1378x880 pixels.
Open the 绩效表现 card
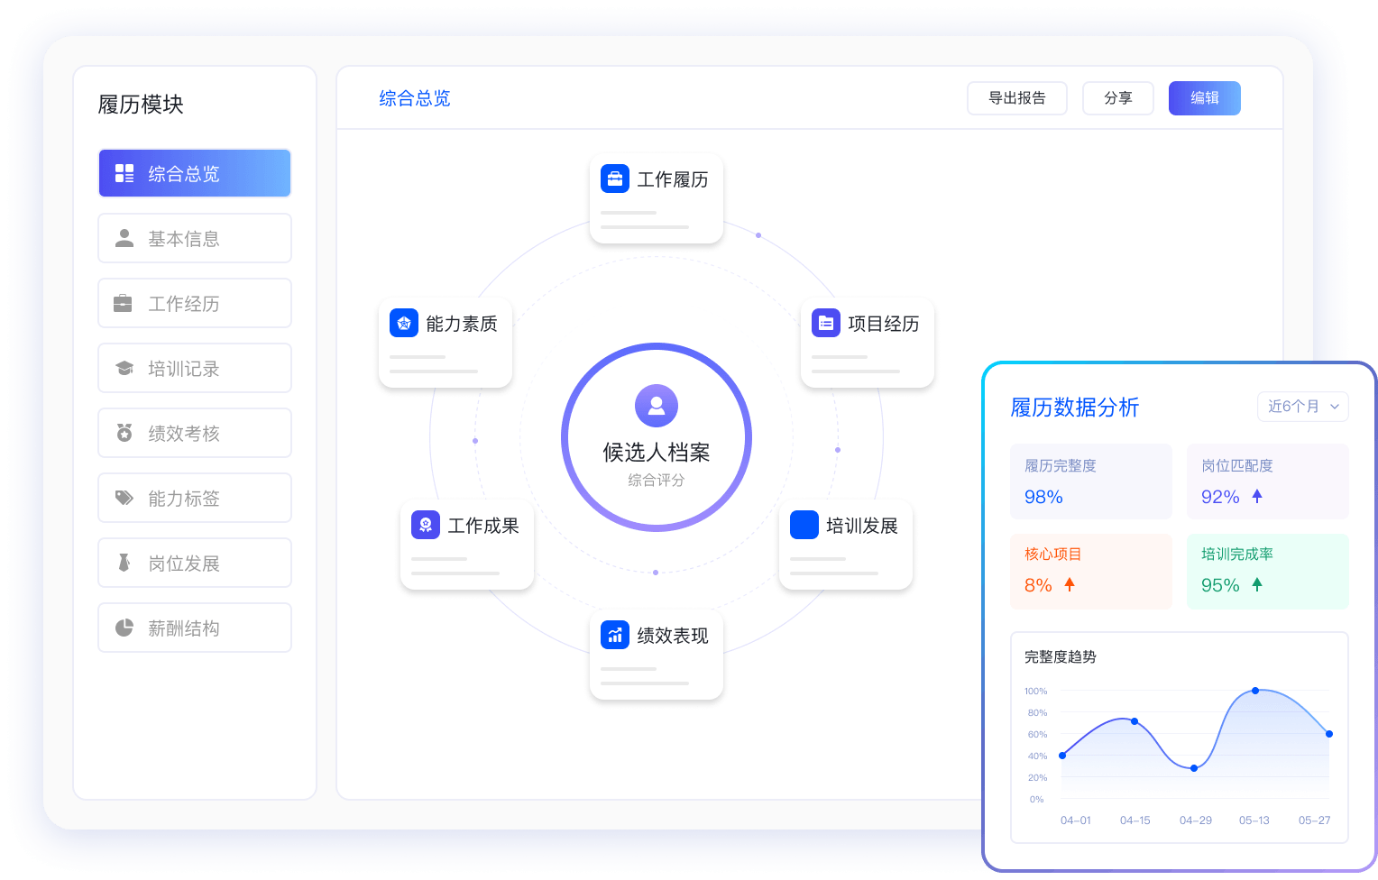point(657,655)
